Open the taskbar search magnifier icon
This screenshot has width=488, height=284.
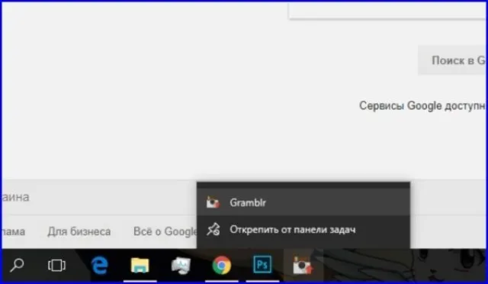tap(17, 266)
